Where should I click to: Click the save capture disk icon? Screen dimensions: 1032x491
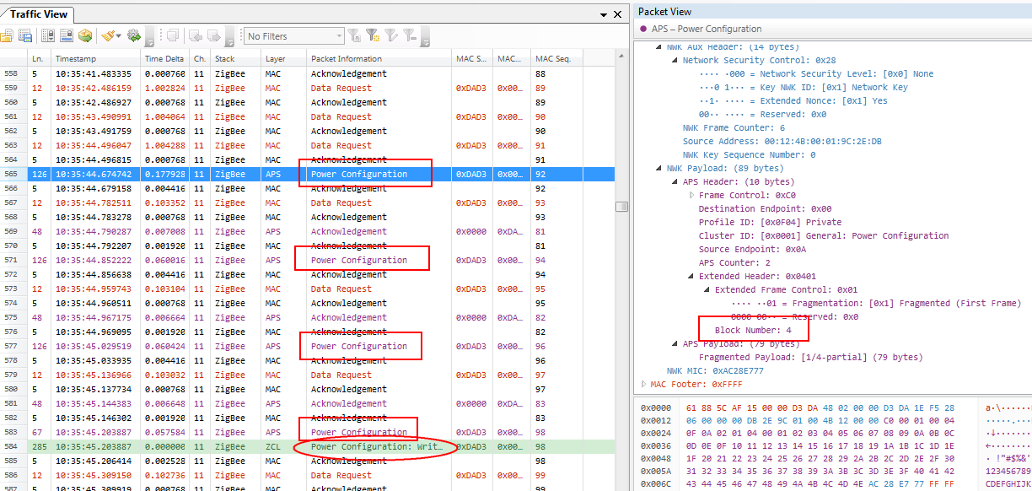click(x=25, y=36)
